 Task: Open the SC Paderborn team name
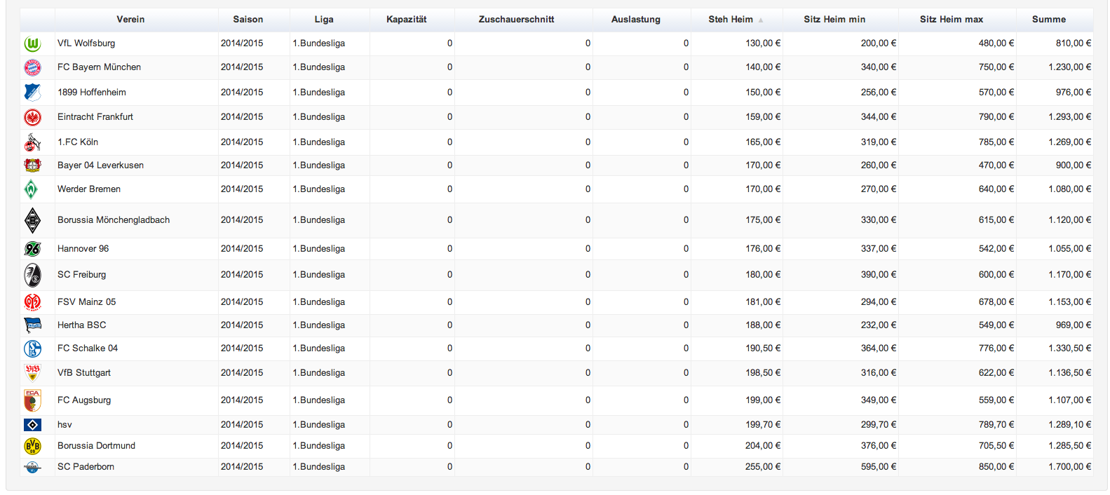tap(86, 467)
